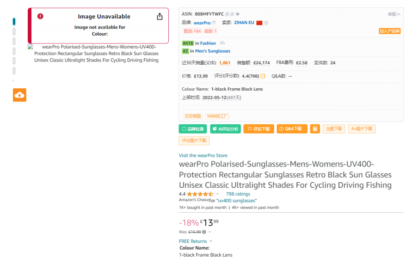
Task: Open the 798 ratings link
Action: click(x=238, y=194)
